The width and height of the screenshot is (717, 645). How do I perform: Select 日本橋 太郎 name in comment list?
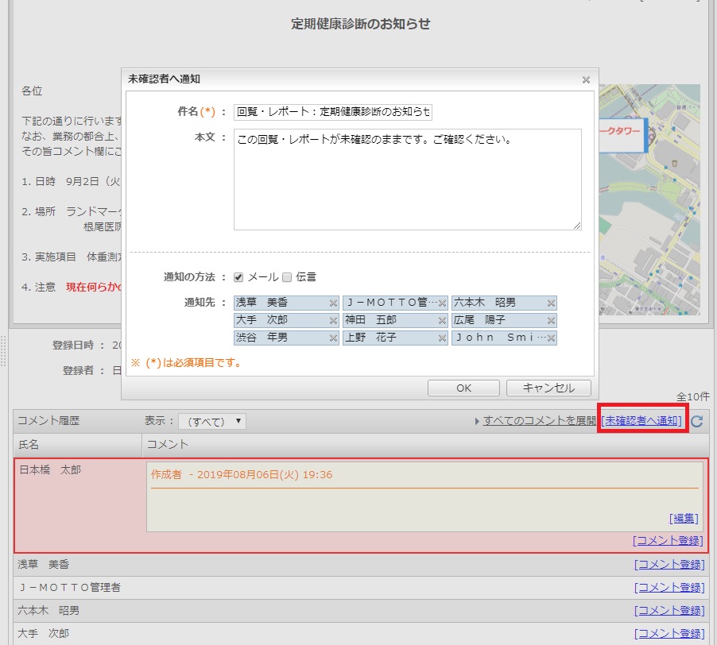coord(50,470)
